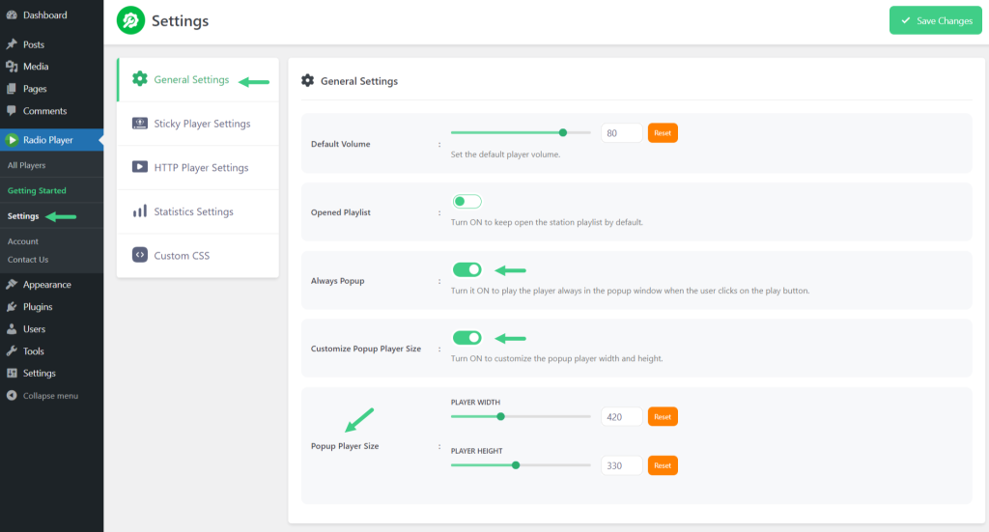Click the General Settings gear icon in sidebar
Viewport: 989px width, 532px height.
tap(139, 79)
